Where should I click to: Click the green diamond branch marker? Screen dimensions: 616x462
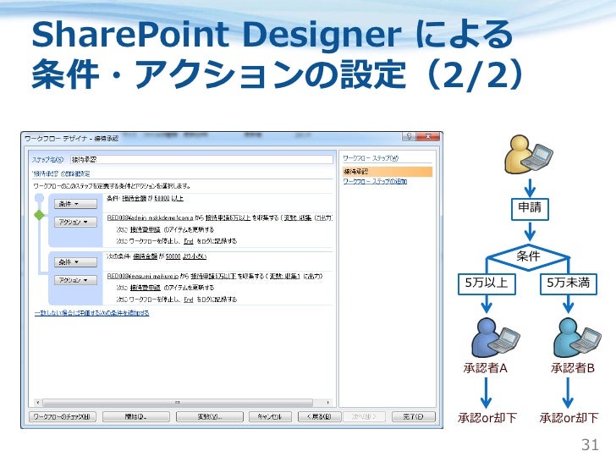(x=39, y=215)
